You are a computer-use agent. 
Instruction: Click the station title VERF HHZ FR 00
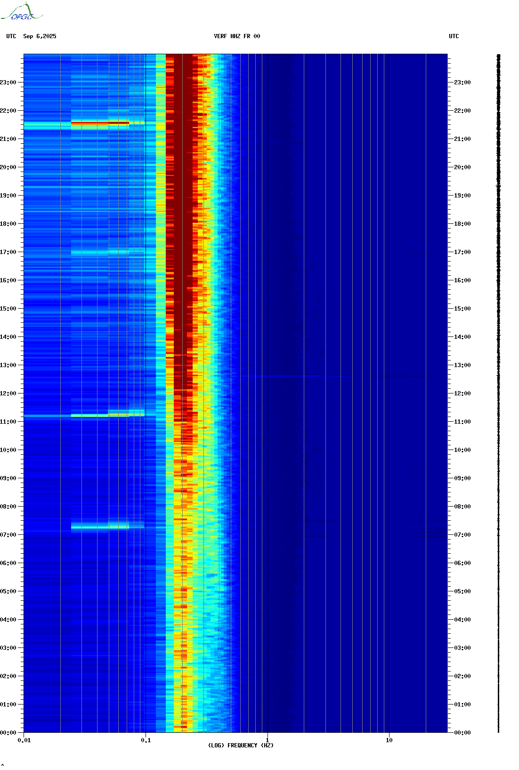point(237,36)
